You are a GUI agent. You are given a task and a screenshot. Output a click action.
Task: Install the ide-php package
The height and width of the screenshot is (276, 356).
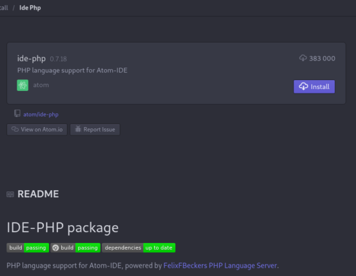314,86
